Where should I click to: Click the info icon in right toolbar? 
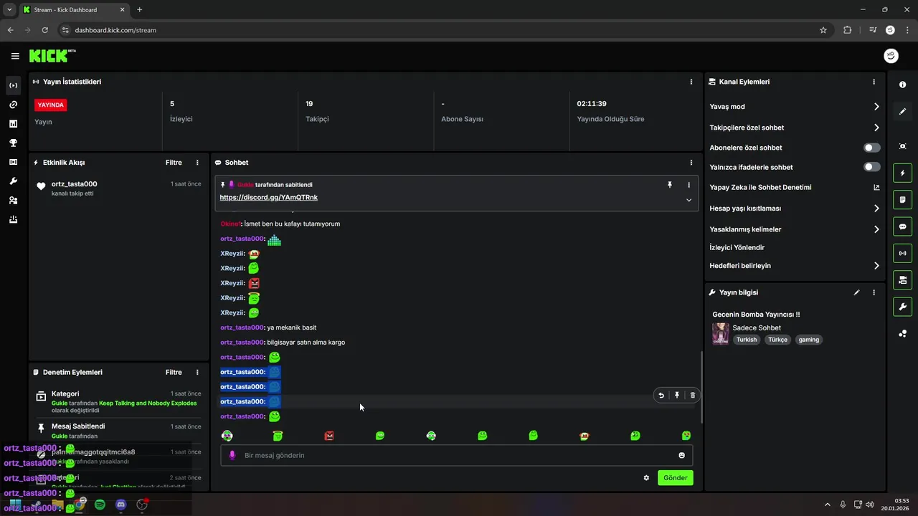(902, 85)
